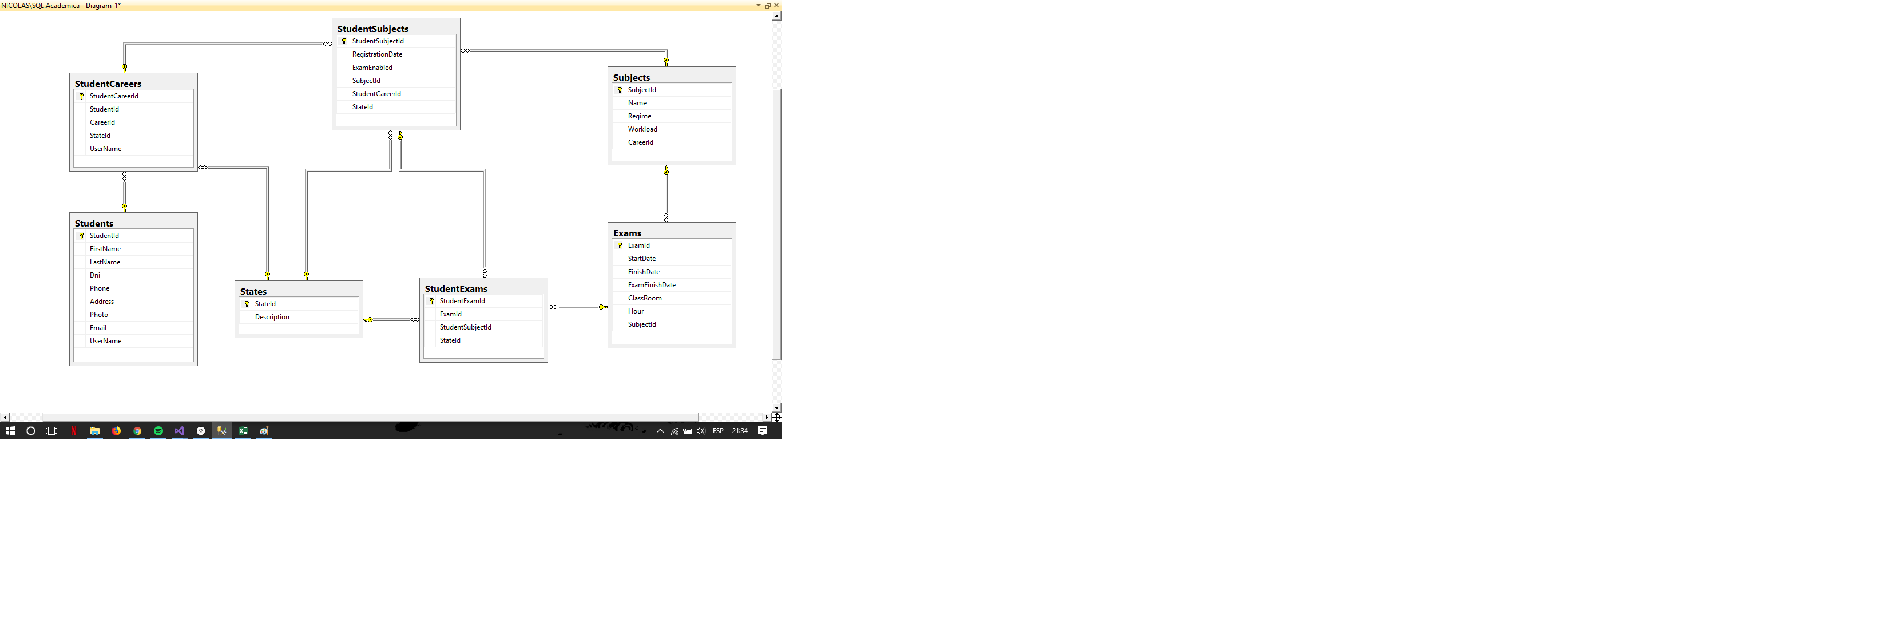Click the diagram pan navigator icon at scrollbar corner
Screen dimensions: 1880x618
point(776,417)
